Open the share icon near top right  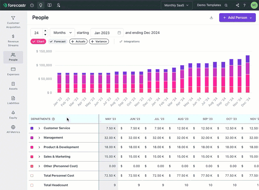point(237,5)
